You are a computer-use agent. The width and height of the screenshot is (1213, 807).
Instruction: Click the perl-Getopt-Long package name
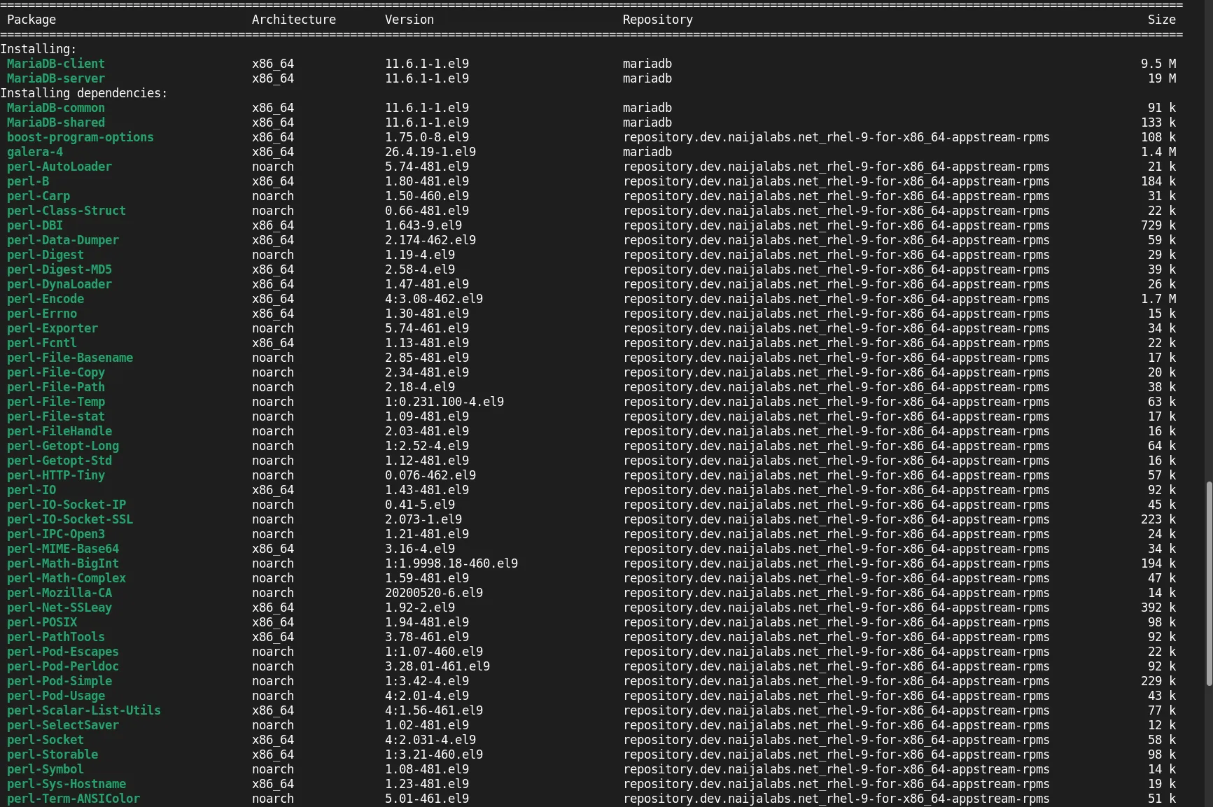click(63, 446)
